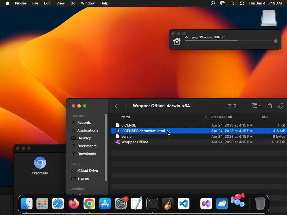Launch Terminal from the Dock
287x215 pixels.
152,204
